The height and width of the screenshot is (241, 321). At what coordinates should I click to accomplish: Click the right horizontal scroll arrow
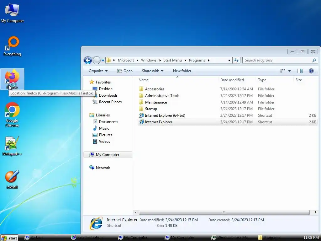tap(315, 212)
